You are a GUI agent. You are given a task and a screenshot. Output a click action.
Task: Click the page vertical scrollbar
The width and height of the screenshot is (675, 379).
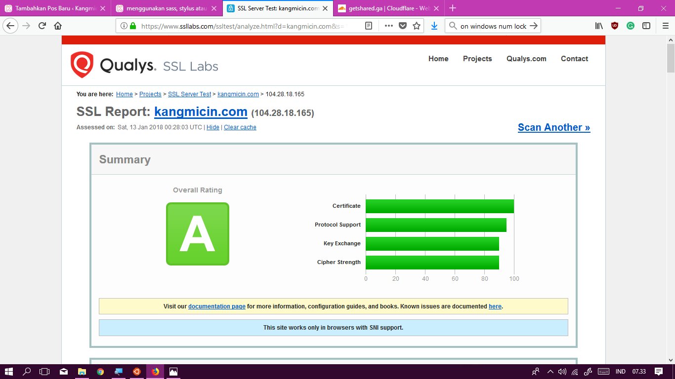click(x=671, y=59)
